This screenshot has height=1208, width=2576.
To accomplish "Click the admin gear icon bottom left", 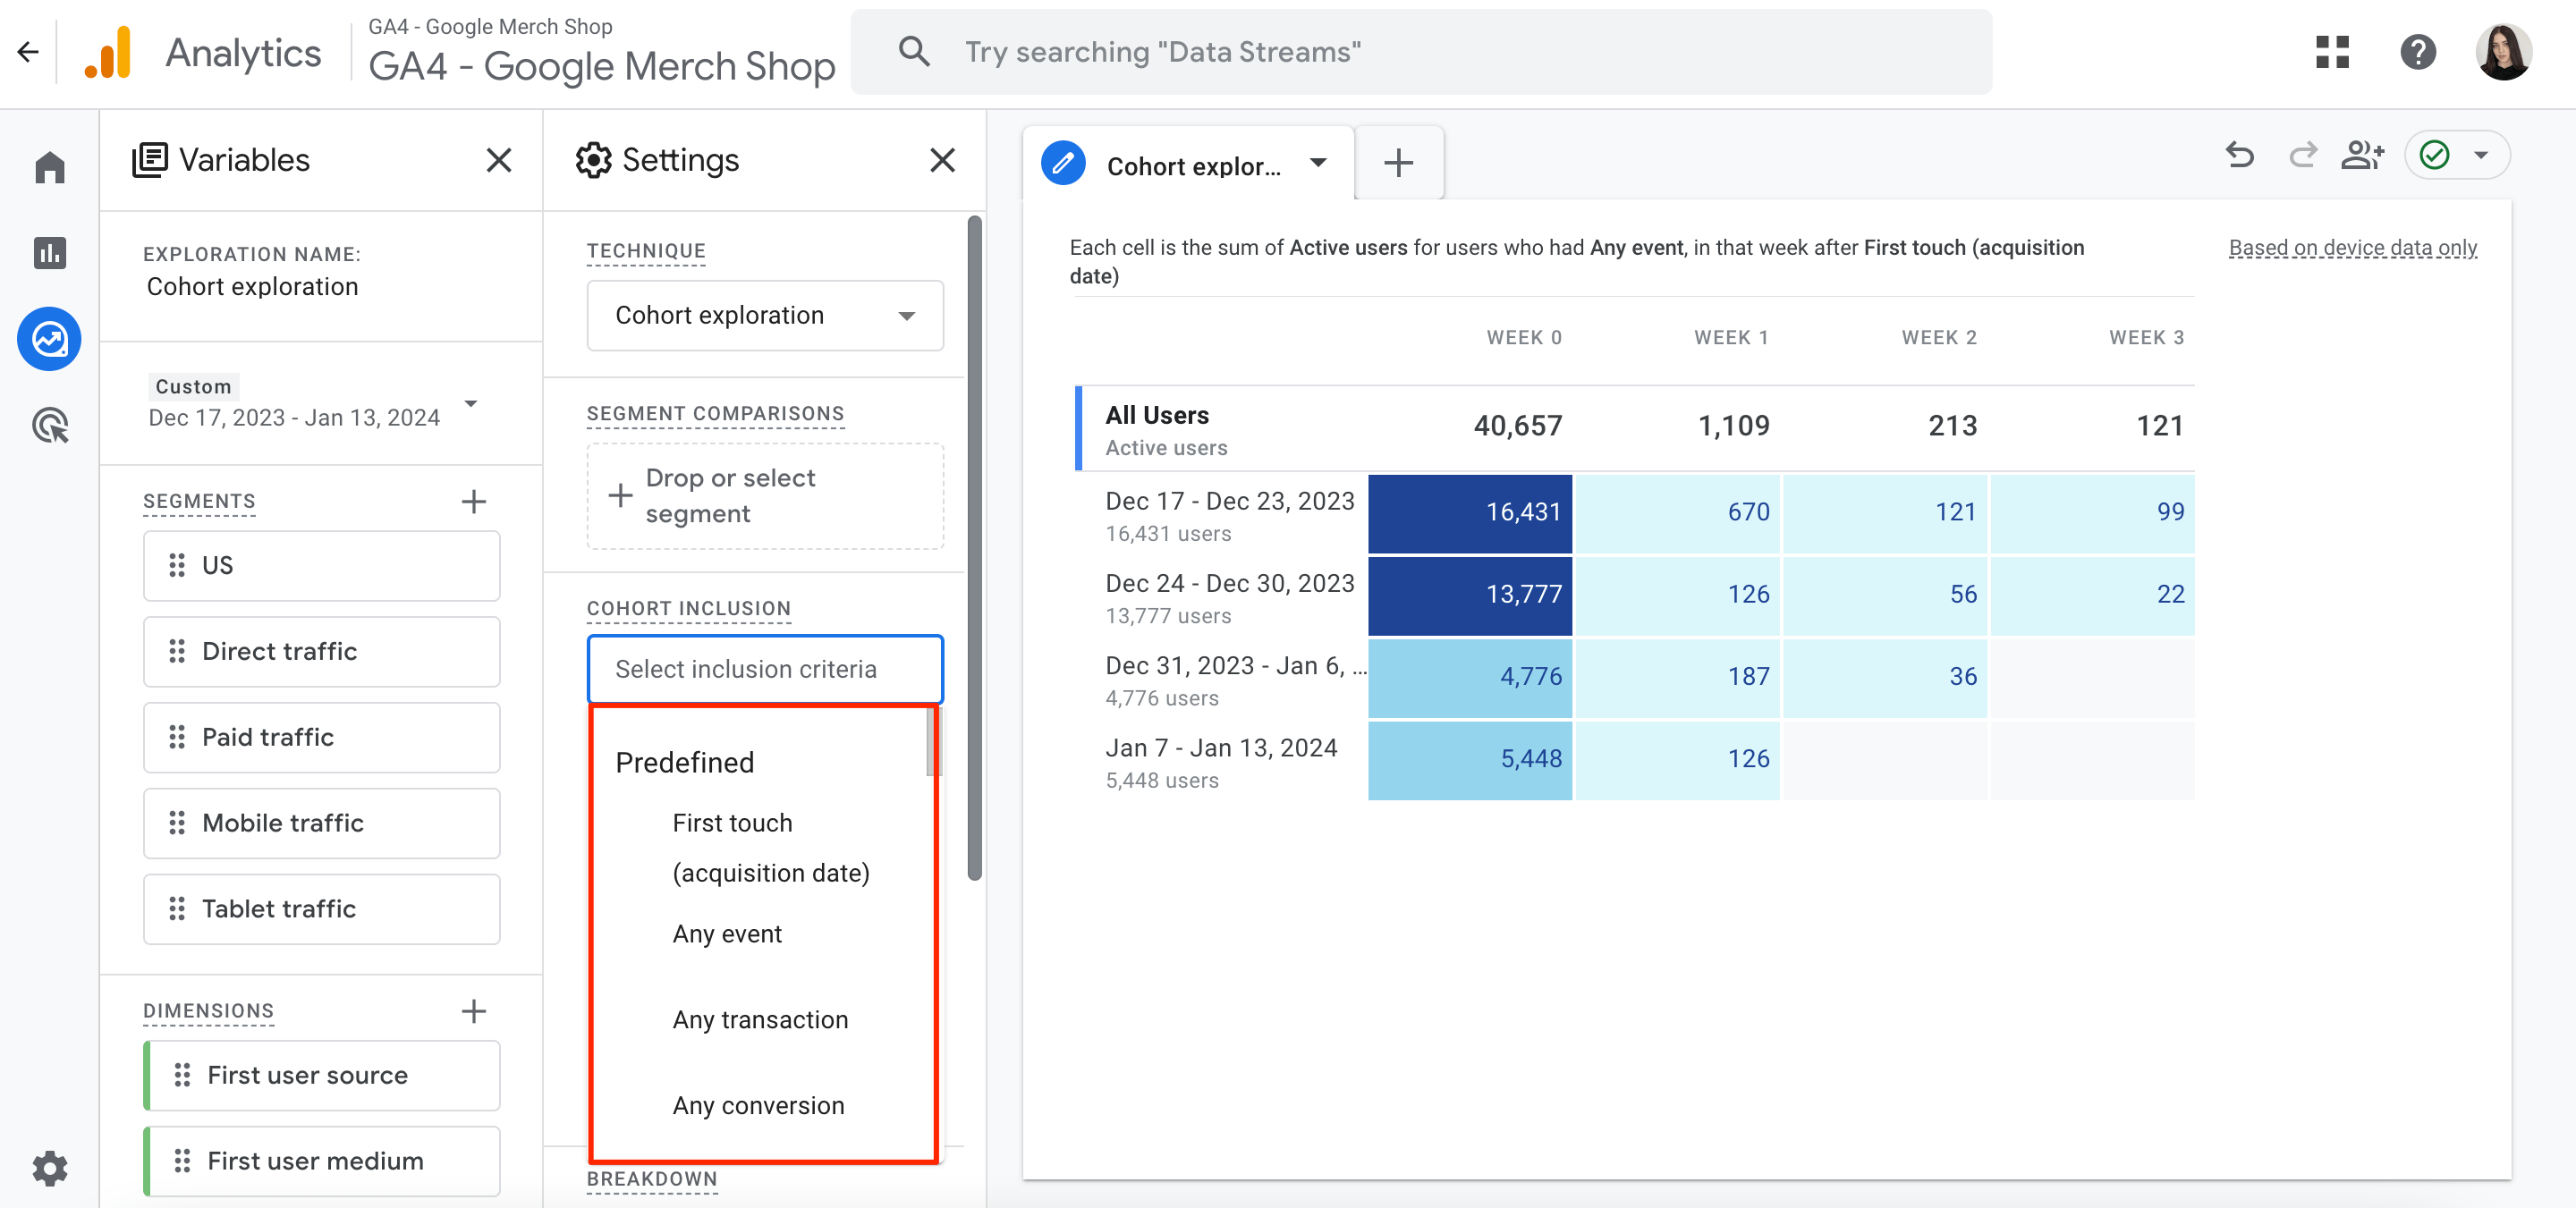I will [49, 1170].
